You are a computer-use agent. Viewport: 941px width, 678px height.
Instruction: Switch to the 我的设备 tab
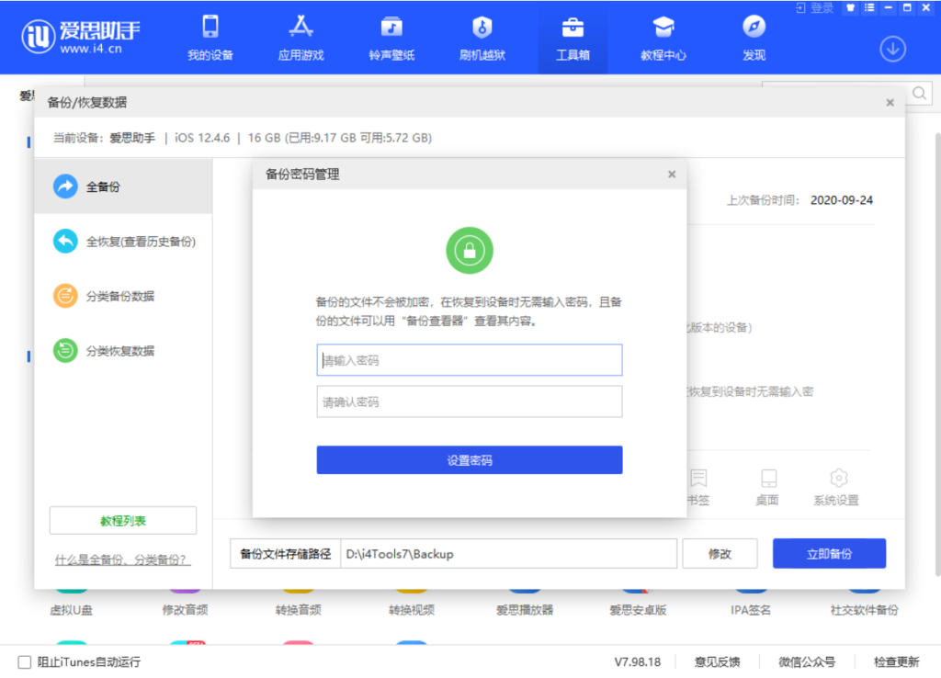(210, 38)
